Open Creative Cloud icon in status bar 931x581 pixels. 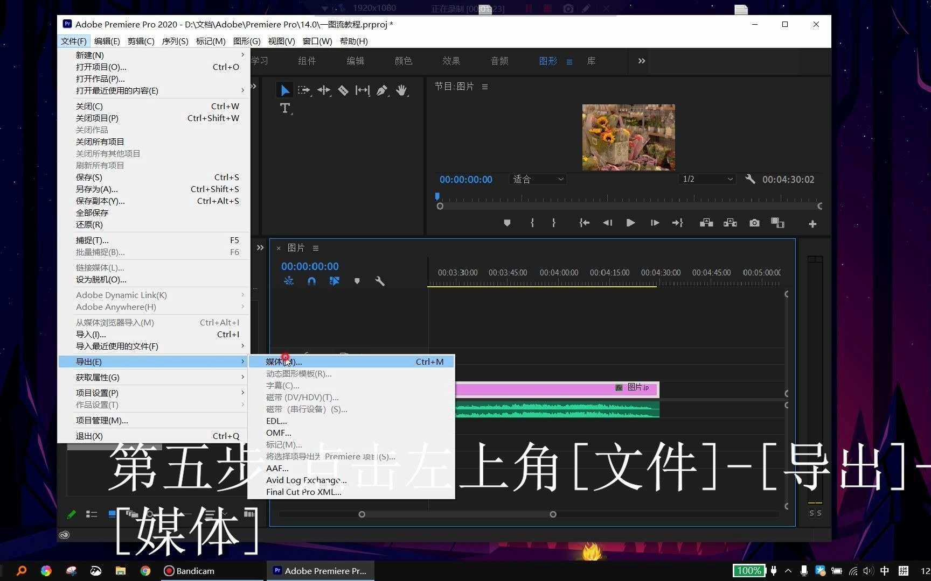tap(64, 535)
